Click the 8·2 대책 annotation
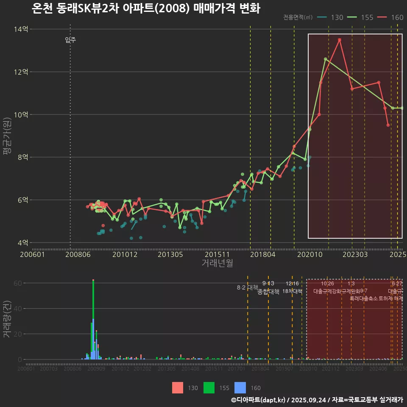 247,287
